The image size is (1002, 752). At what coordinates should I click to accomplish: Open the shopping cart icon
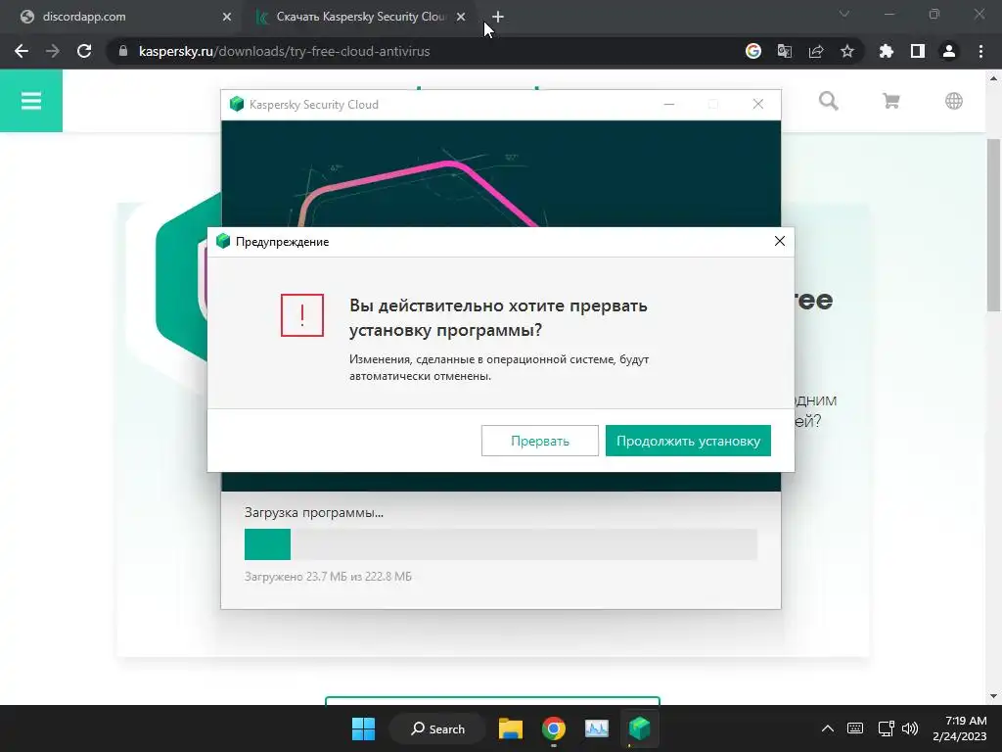pos(890,101)
